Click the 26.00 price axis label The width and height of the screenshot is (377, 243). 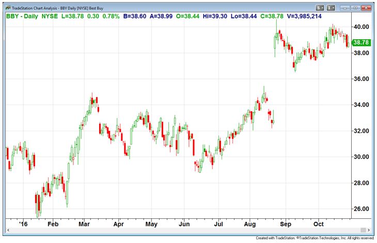coord(361,209)
